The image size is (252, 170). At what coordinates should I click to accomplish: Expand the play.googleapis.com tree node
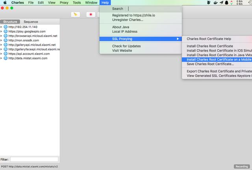[x=1, y=31]
